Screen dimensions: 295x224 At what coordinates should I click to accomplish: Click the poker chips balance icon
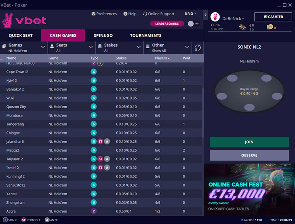243,27
